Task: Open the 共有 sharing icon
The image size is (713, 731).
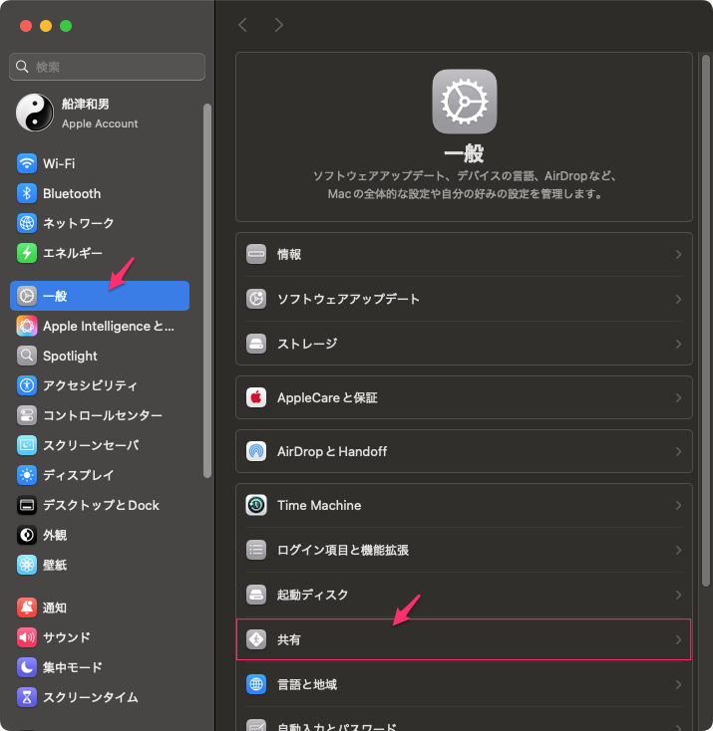Action: click(256, 639)
